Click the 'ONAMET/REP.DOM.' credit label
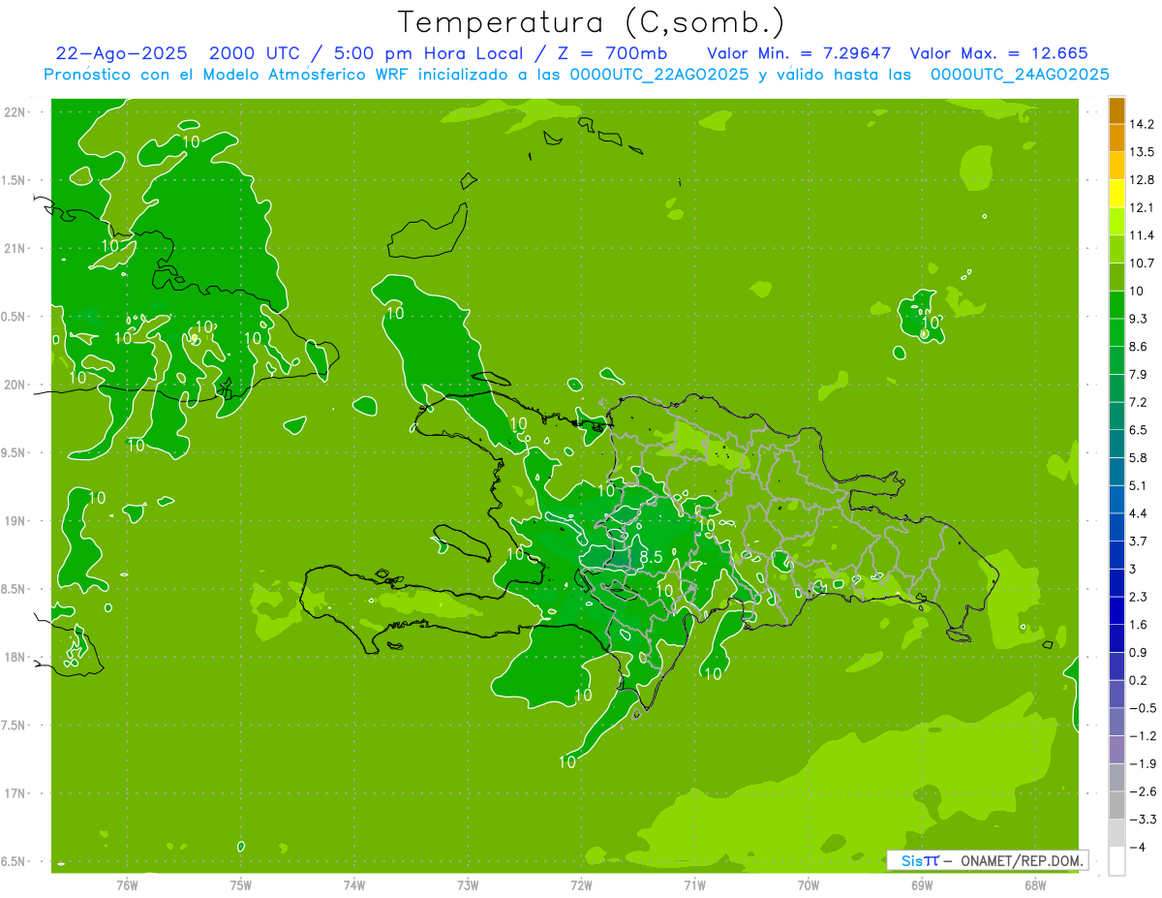Screen dimensions: 1162x898 1021,860
